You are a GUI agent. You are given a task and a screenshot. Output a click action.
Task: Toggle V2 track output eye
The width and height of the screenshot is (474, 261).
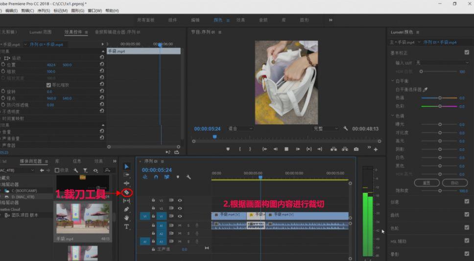click(x=180, y=208)
